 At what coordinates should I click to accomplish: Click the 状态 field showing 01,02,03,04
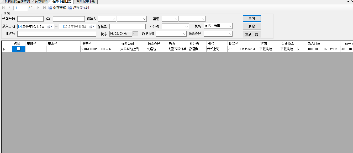tap(121, 34)
